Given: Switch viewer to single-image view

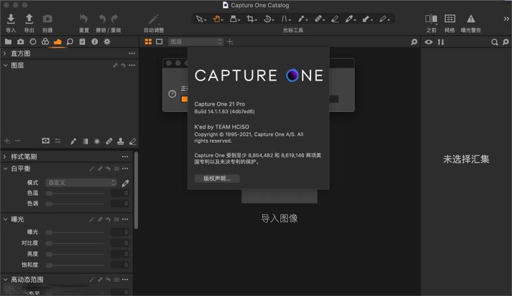Looking at the screenshot, I should point(159,42).
